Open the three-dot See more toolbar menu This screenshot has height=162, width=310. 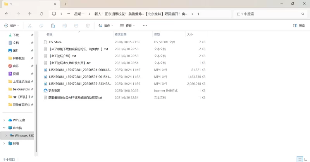point(145,26)
